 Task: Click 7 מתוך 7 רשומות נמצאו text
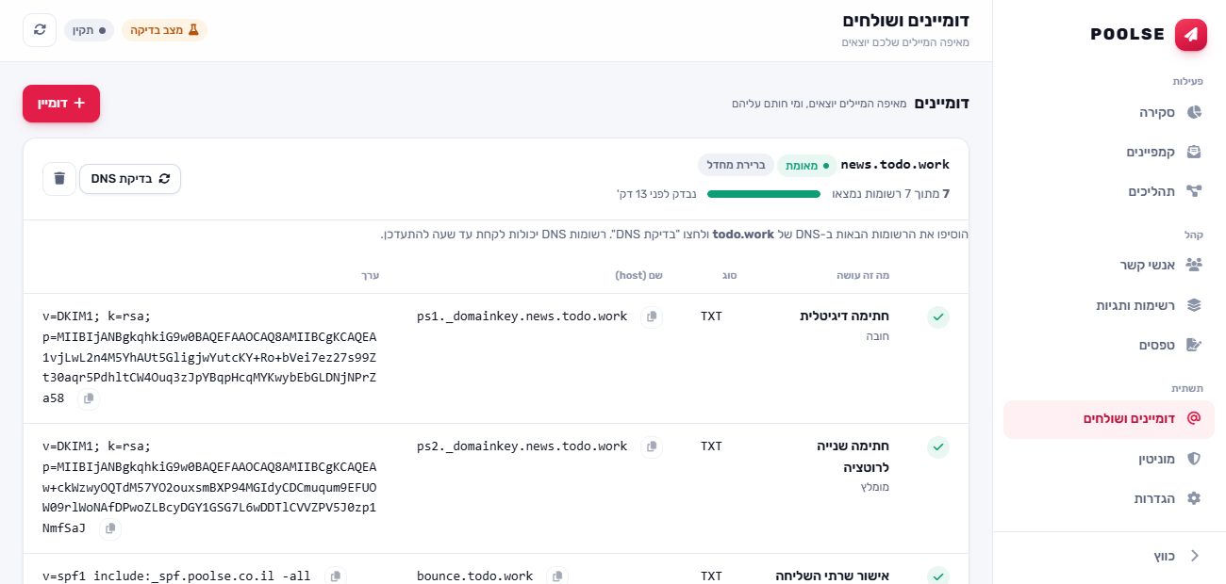coord(890,194)
